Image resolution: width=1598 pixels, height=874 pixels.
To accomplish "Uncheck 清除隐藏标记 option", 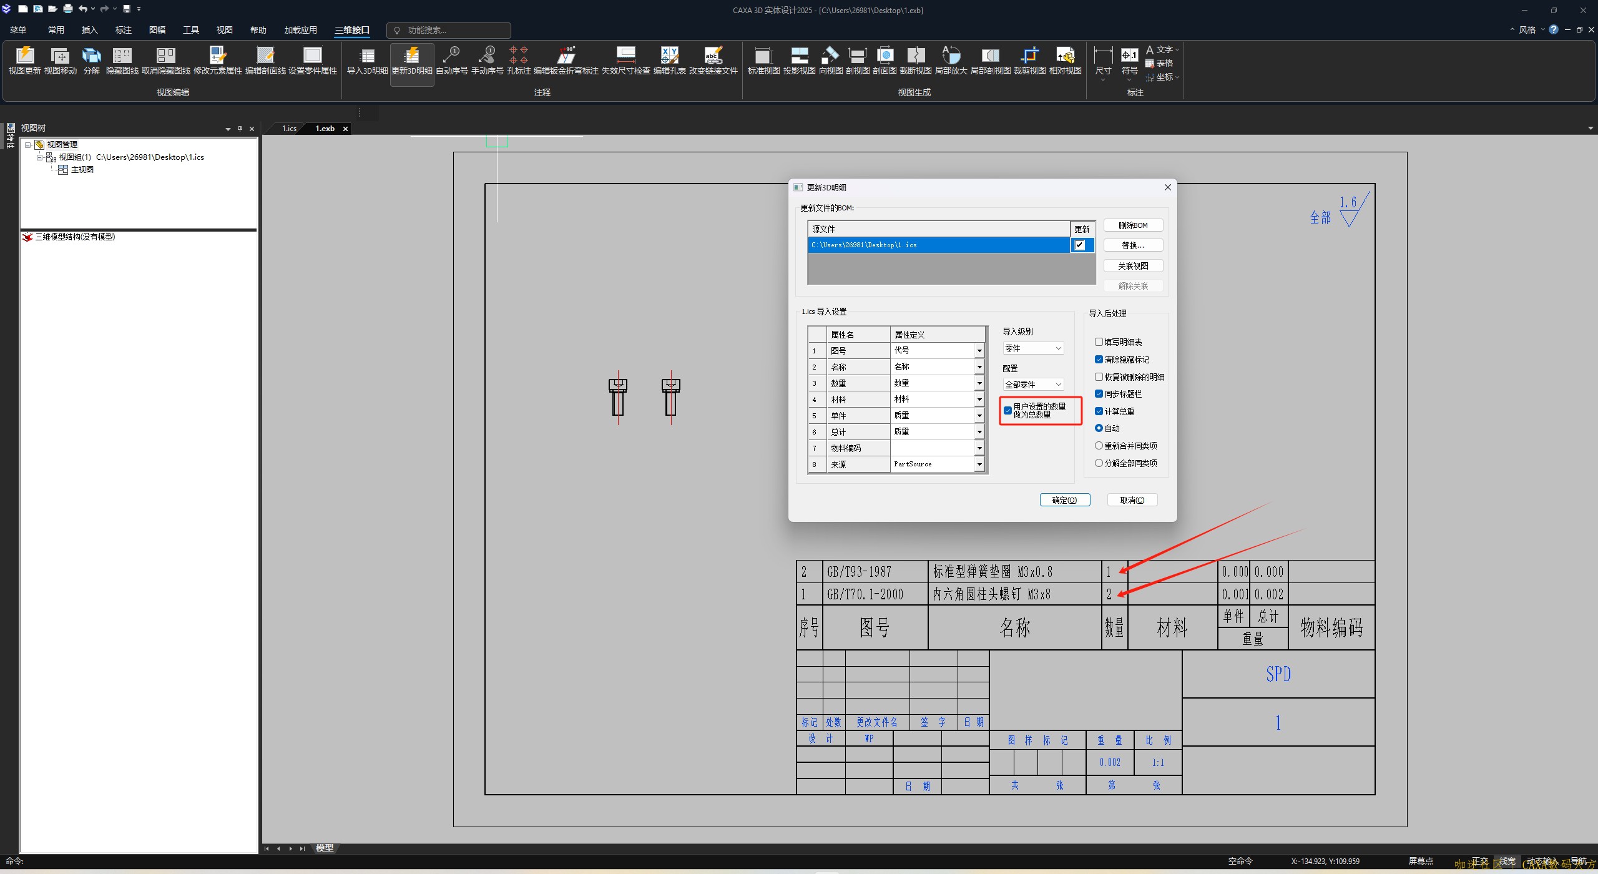I will point(1099,360).
